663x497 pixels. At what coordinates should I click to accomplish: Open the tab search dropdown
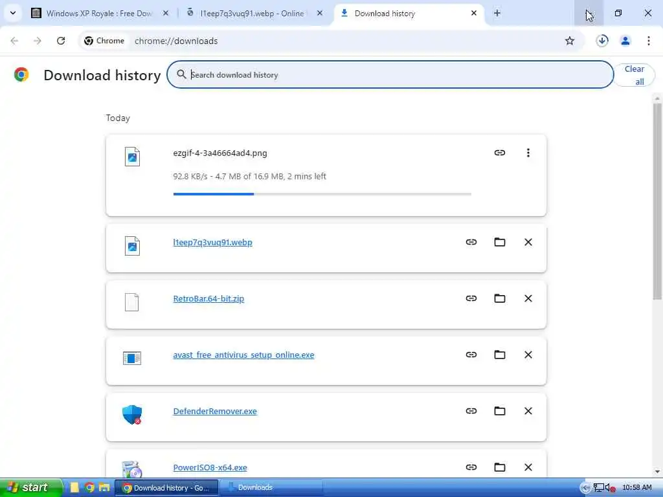[x=13, y=13]
